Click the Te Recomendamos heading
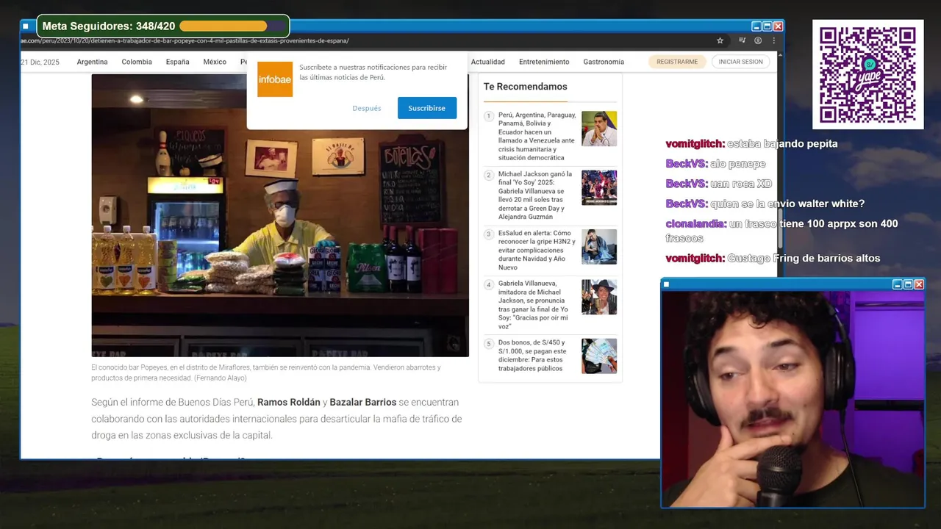This screenshot has height=529, width=941. point(525,87)
